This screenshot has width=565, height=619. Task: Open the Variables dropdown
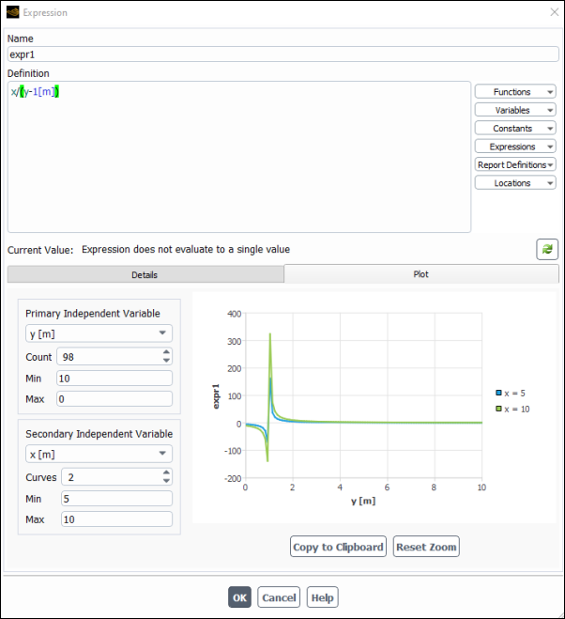(515, 110)
